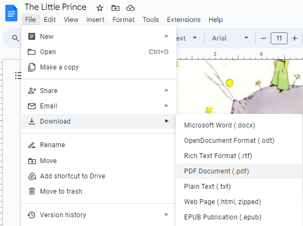This screenshot has height=226, width=303.
Task: Click the Open folder icon in menu
Action: coord(32,52)
